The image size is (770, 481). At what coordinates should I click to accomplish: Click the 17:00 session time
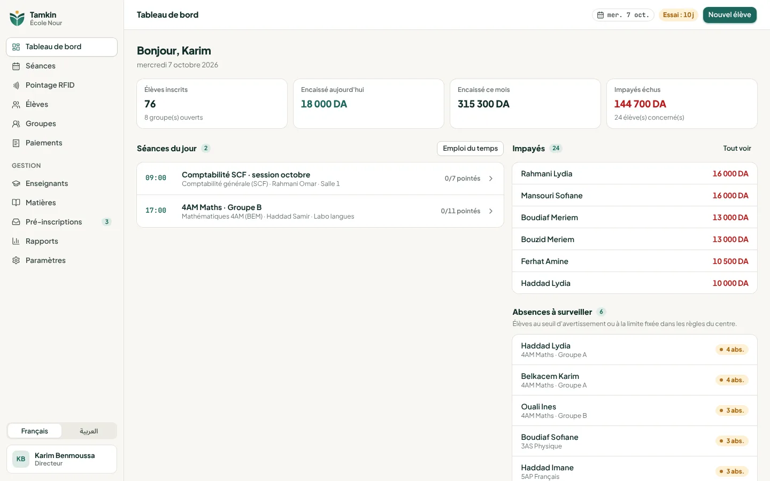click(156, 211)
